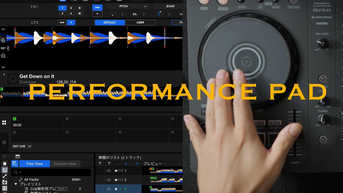Trigger hot cue pad A at 00:00
The width and height of the screenshot is (343, 193).
pyautogui.click(x=38, y=122)
